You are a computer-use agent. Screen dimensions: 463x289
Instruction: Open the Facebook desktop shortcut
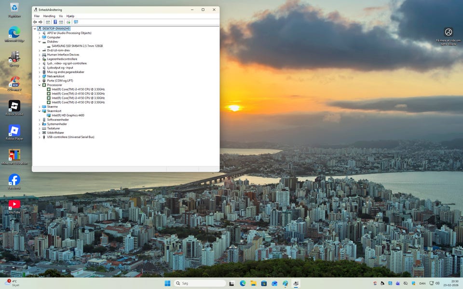(x=14, y=180)
